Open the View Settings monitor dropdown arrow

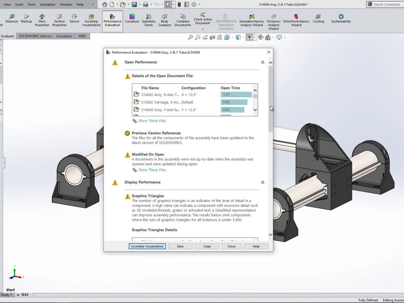[284, 37]
